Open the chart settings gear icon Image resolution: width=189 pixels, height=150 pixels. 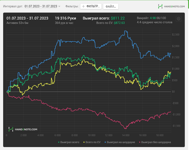click(x=178, y=19)
